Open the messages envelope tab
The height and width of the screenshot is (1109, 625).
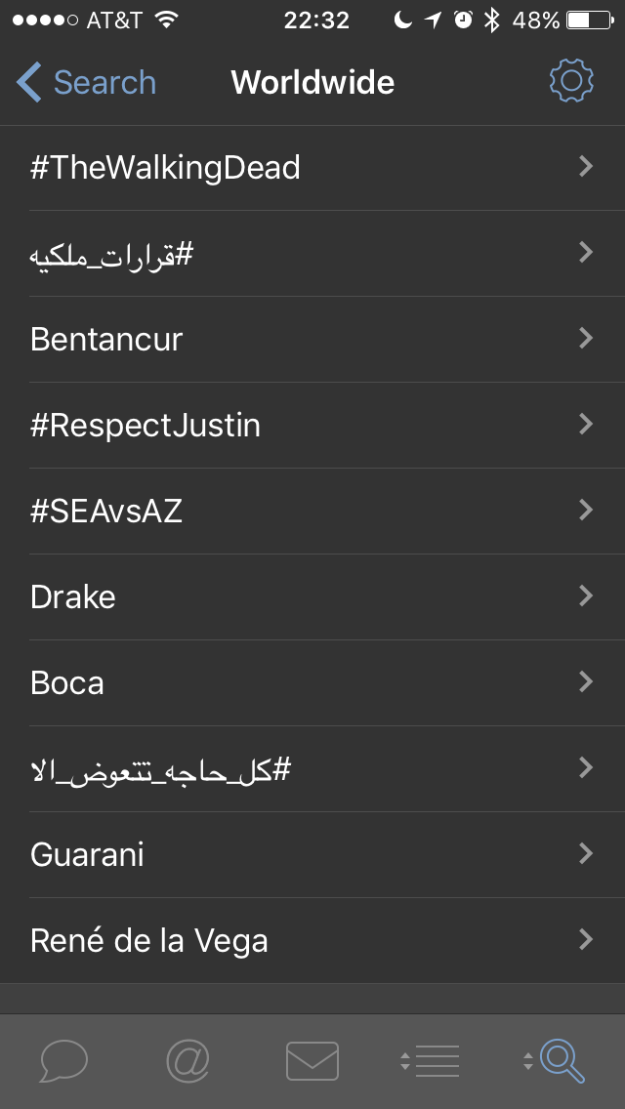[x=312, y=1061]
